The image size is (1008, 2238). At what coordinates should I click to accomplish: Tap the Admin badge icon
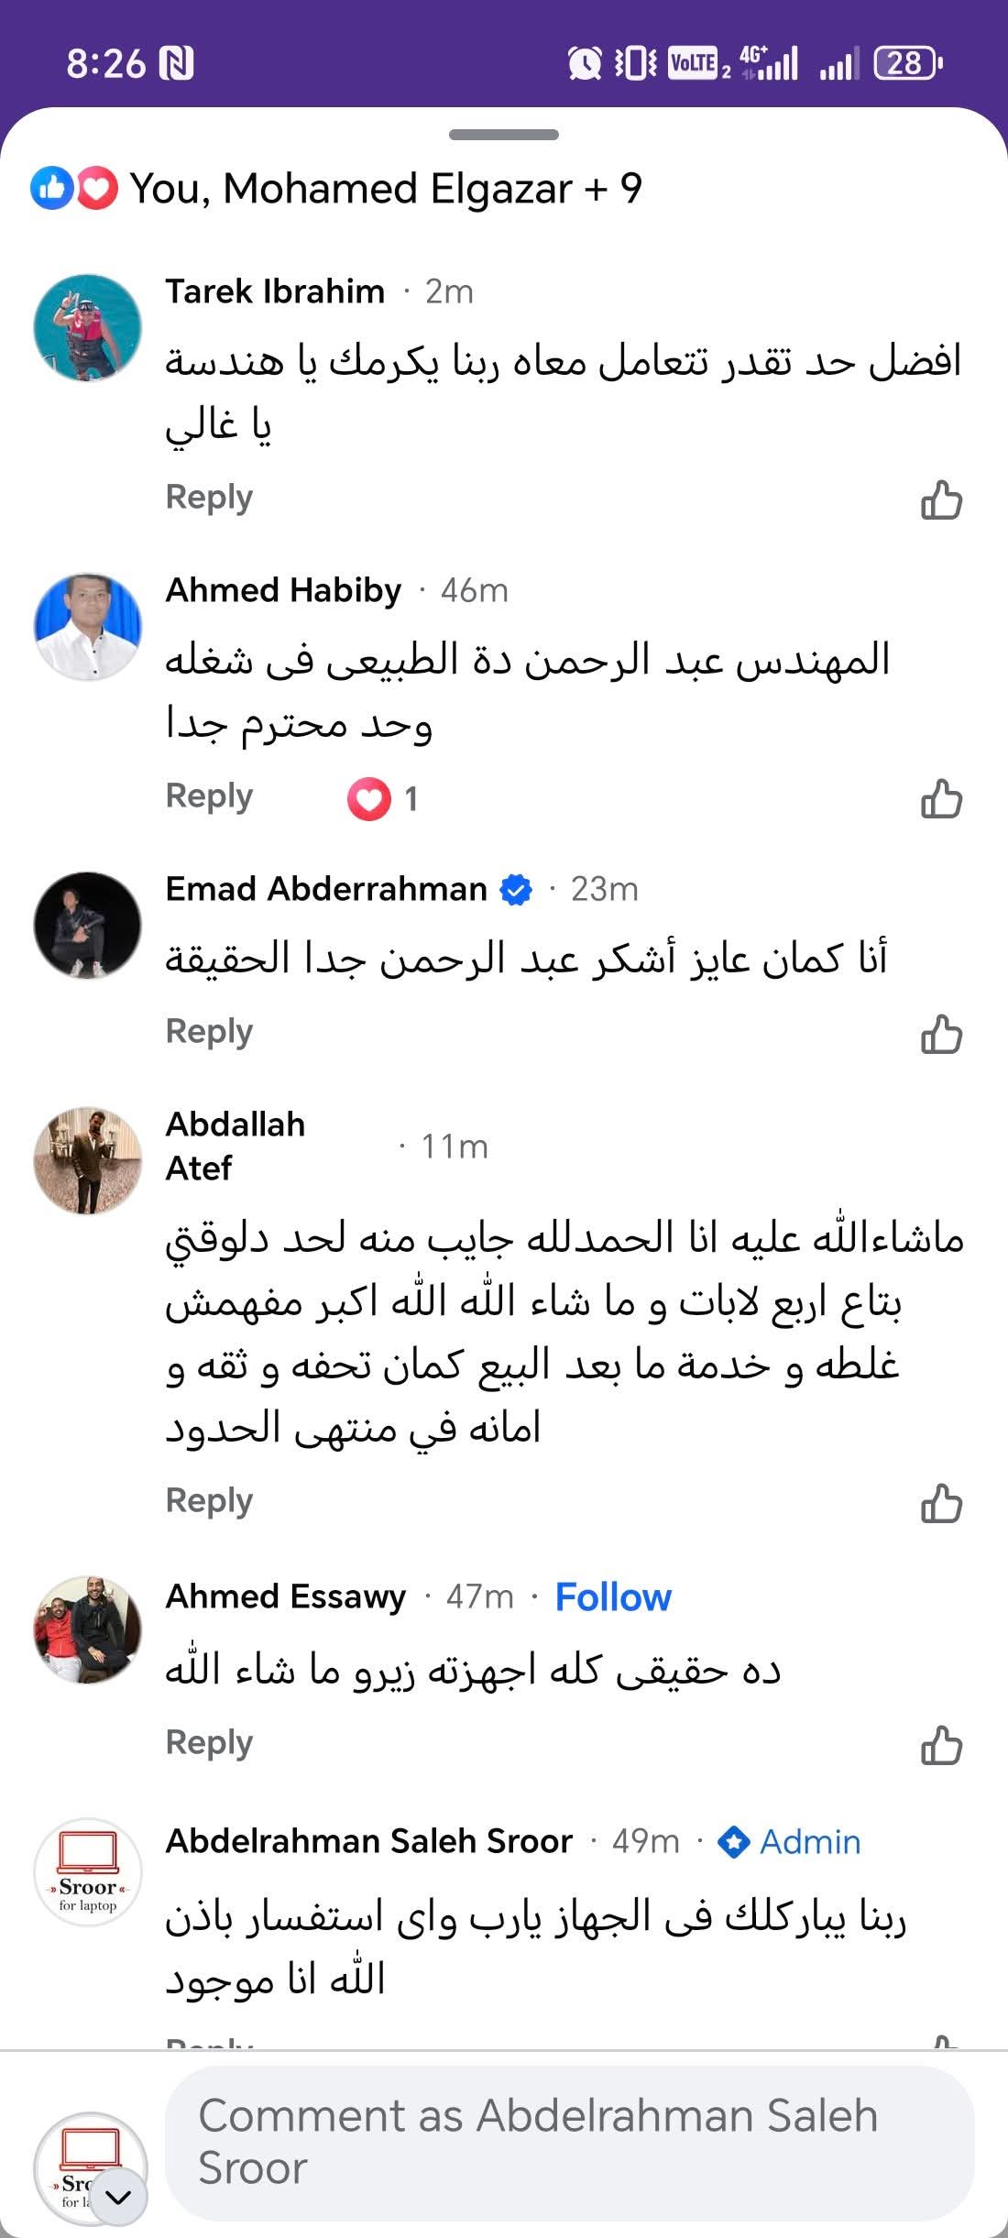click(x=734, y=1841)
